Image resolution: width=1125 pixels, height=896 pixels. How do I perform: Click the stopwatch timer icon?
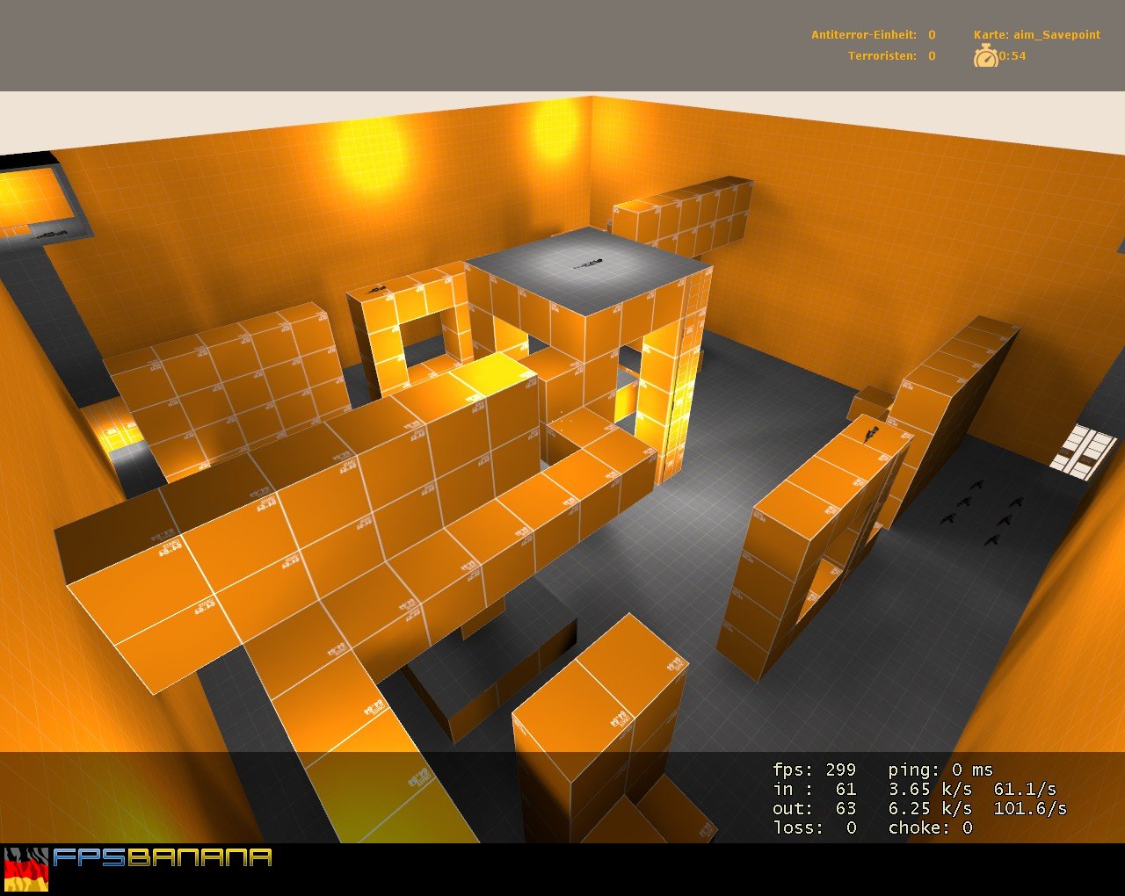click(x=985, y=56)
